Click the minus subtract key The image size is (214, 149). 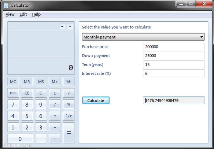tap(55, 127)
